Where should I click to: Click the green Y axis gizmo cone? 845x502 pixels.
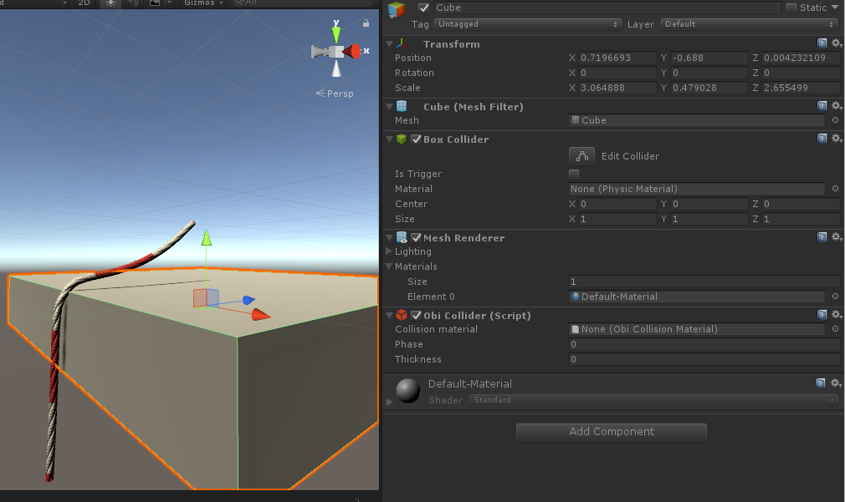[336, 33]
